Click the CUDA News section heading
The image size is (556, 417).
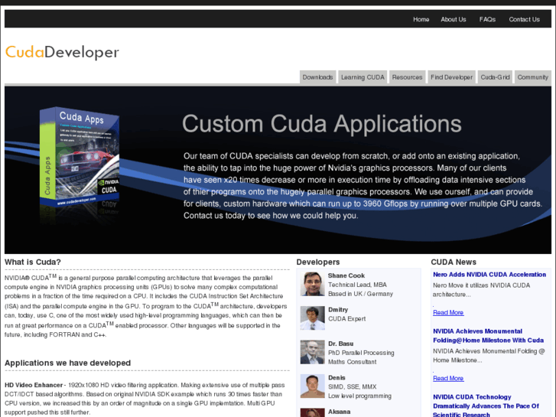pos(454,262)
